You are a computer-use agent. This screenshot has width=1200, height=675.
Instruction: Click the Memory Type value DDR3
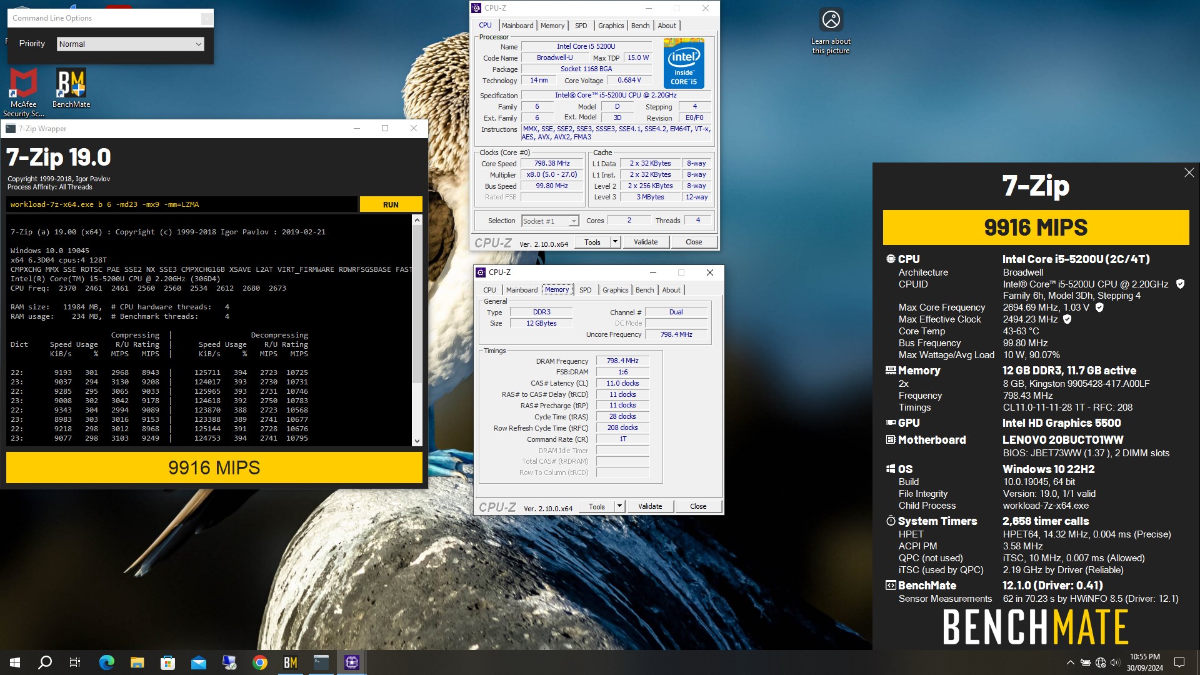(541, 312)
